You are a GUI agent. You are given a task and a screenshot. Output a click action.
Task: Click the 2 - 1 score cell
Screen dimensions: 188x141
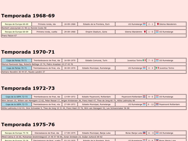[151, 24]
